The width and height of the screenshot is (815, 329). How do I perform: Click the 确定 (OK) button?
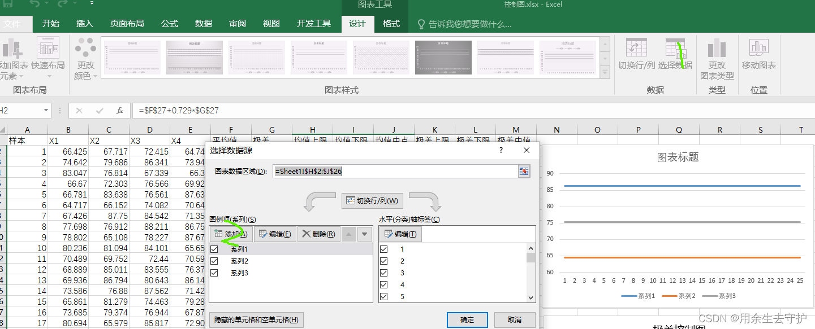tap(467, 320)
